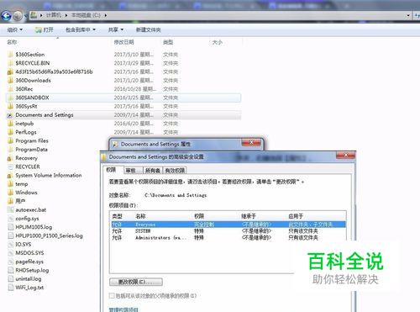Sort files by the 大小 column header
Viewport: 420px width, 312px height.
(x=218, y=42)
